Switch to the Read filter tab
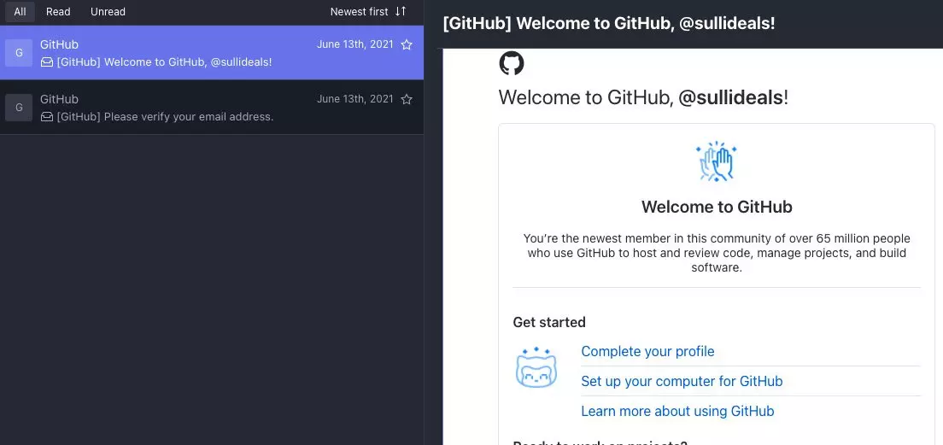The image size is (943, 445). click(58, 11)
